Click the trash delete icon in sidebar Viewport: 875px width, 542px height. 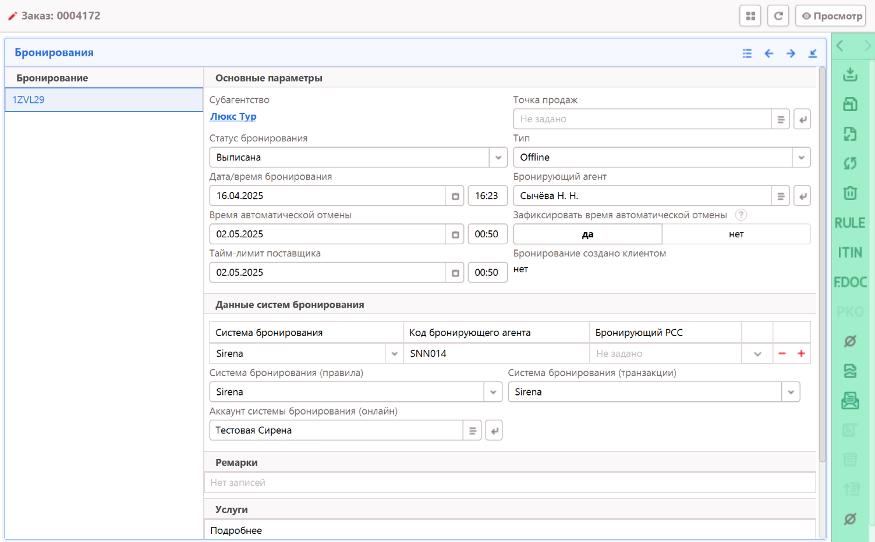(849, 193)
